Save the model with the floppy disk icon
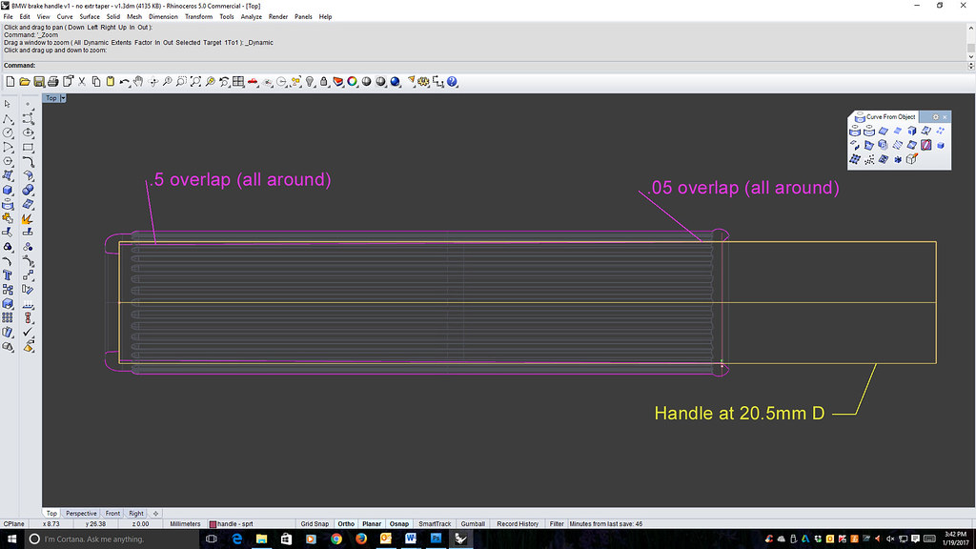This screenshot has width=976, height=549. [x=38, y=82]
